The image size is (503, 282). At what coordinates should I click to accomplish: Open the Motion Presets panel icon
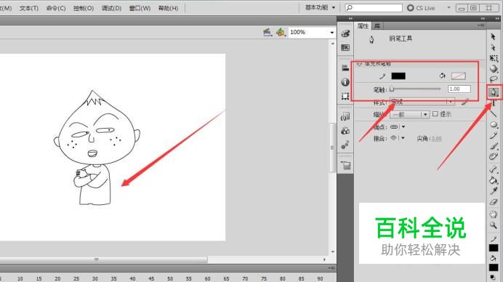345,145
